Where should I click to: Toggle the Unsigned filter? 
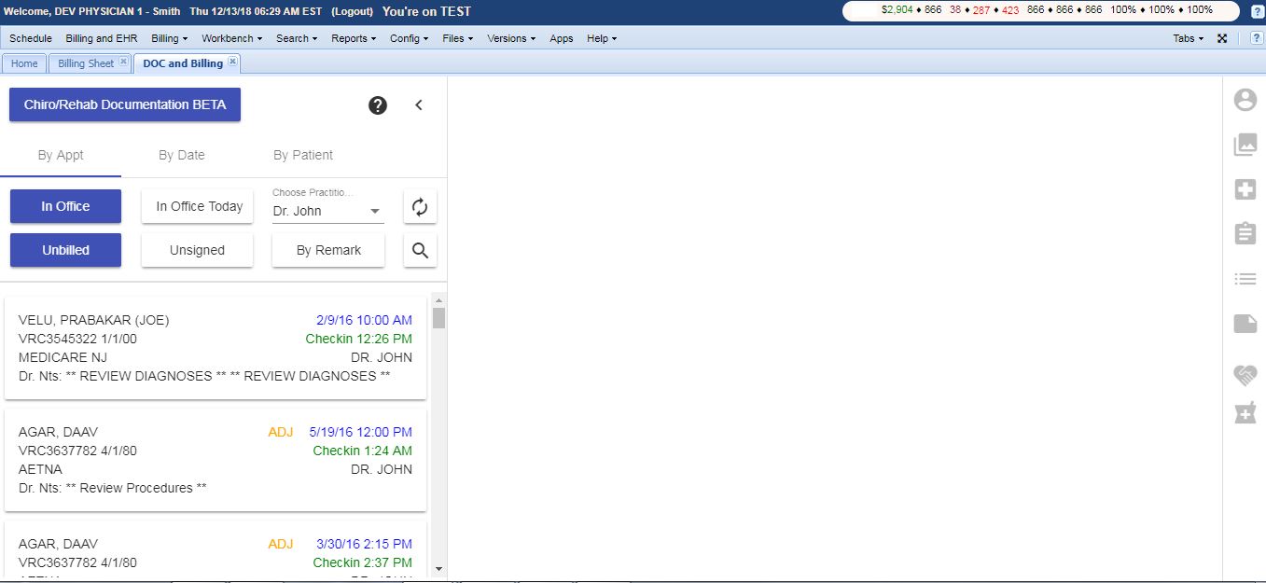(x=197, y=250)
